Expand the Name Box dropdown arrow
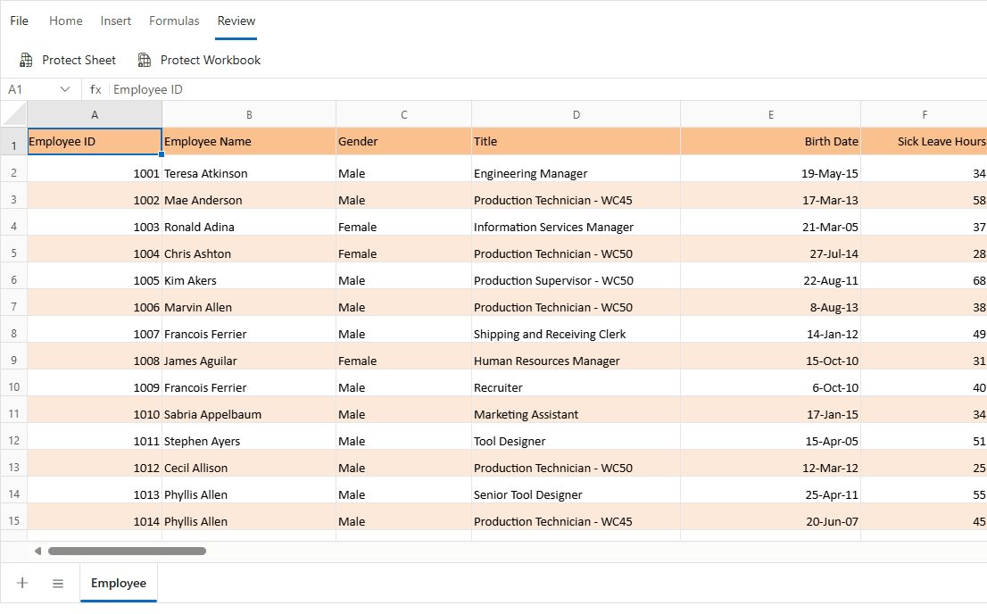The width and height of the screenshot is (987, 614). pyautogui.click(x=65, y=89)
